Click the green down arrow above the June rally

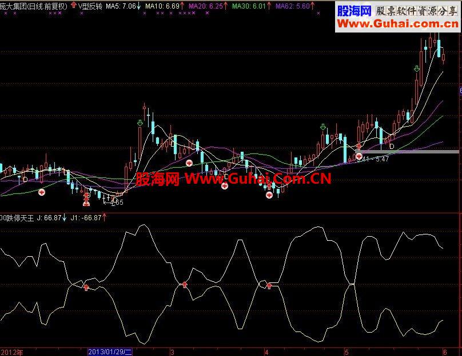tap(417, 69)
